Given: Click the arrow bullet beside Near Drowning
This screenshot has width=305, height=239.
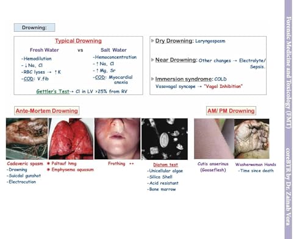Looking at the screenshot, I should (x=152, y=60).
